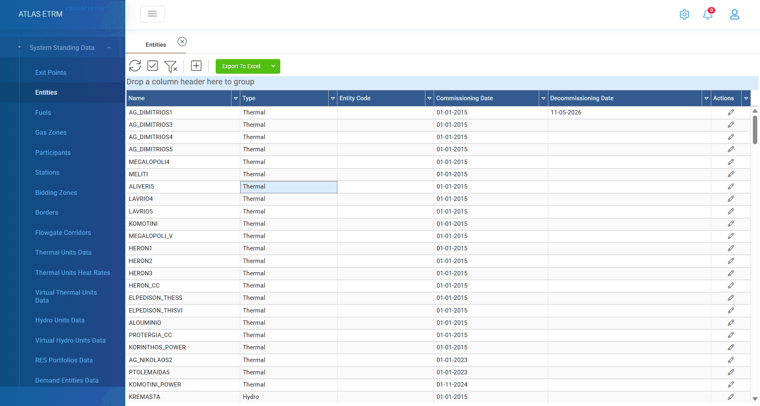The image size is (760, 406).
Task: Select the 11-05-2026 decommissioning date cell
Action: tap(629, 112)
